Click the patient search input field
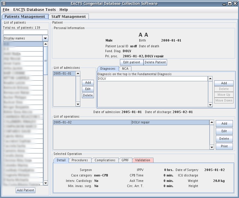239x198 pixels. (x=25, y=32)
